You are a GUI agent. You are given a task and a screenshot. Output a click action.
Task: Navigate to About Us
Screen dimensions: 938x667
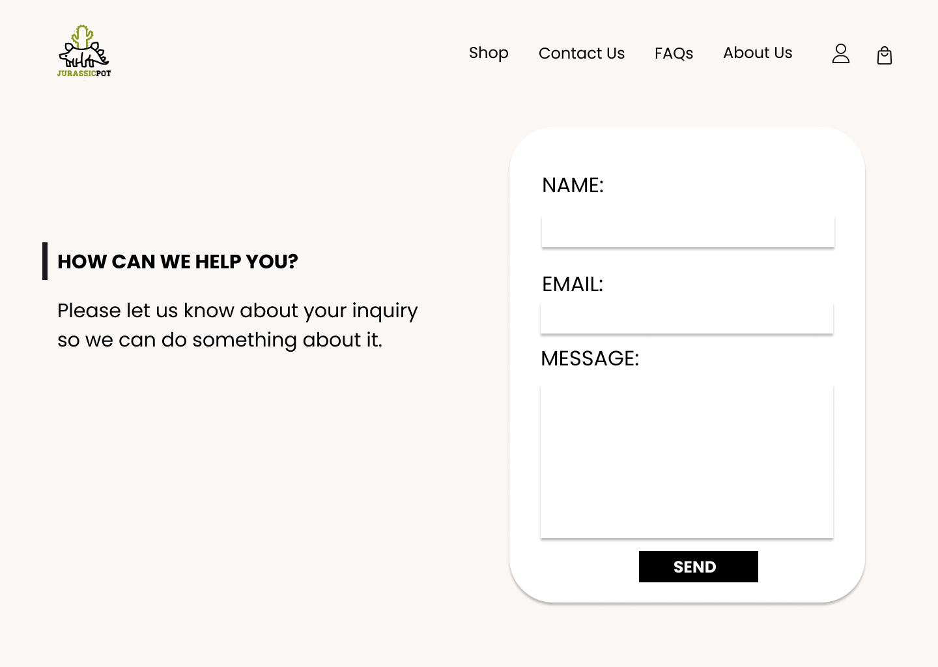[x=758, y=53]
